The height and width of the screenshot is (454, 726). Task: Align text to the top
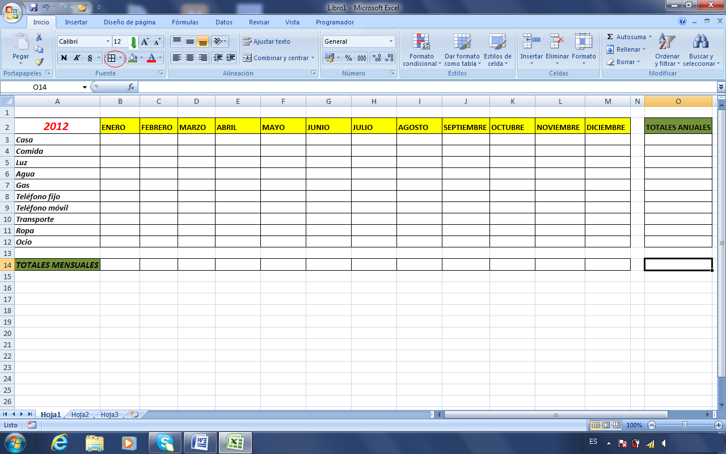tap(177, 41)
